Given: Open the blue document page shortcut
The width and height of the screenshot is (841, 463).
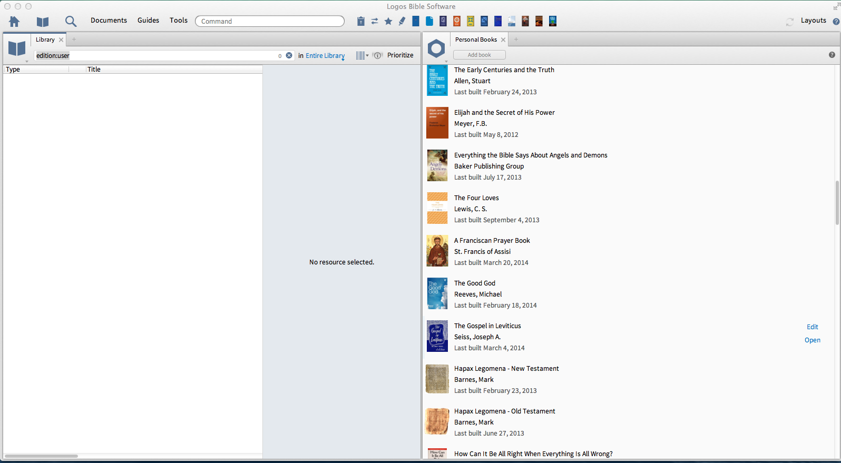Looking at the screenshot, I should (429, 21).
